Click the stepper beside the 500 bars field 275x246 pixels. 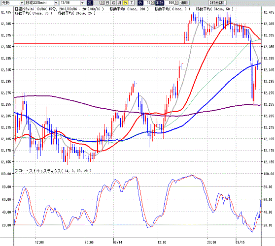[176, 3]
